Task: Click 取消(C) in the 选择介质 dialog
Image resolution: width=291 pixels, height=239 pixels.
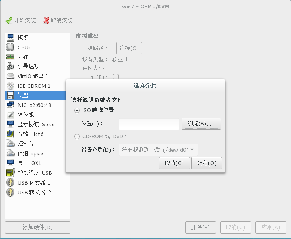Action: point(174,163)
